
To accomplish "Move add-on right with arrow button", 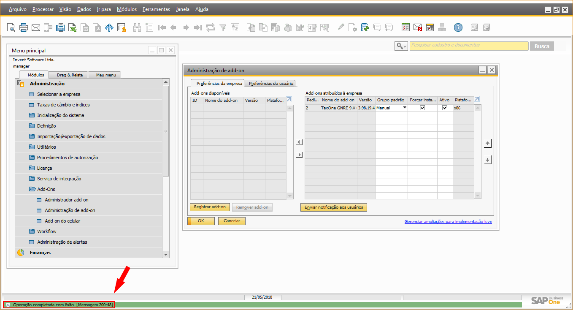I will [299, 155].
